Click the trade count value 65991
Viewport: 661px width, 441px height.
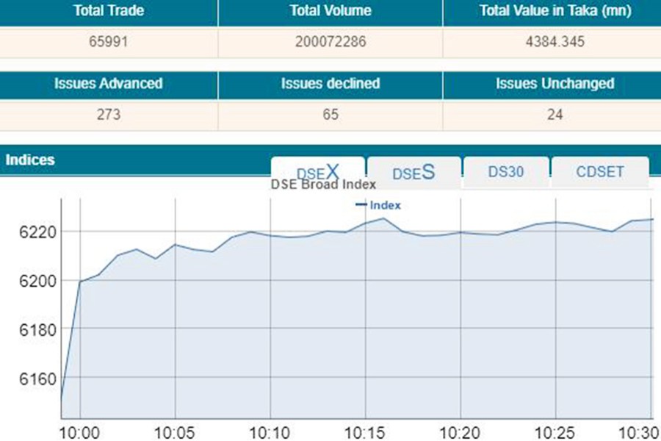coord(109,42)
